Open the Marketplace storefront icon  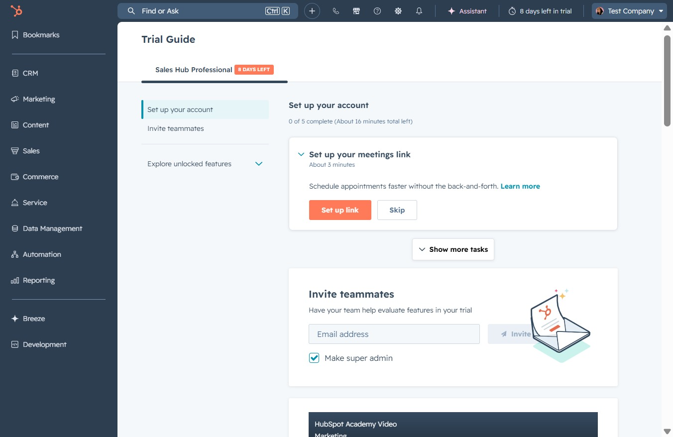[356, 11]
